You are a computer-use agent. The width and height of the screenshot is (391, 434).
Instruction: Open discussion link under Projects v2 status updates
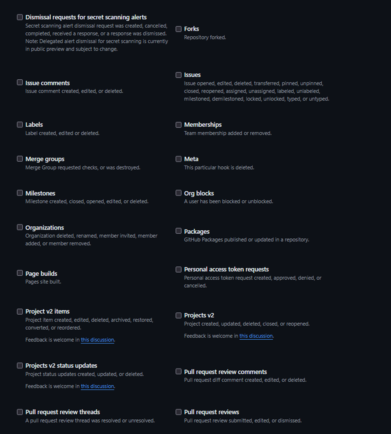point(97,386)
